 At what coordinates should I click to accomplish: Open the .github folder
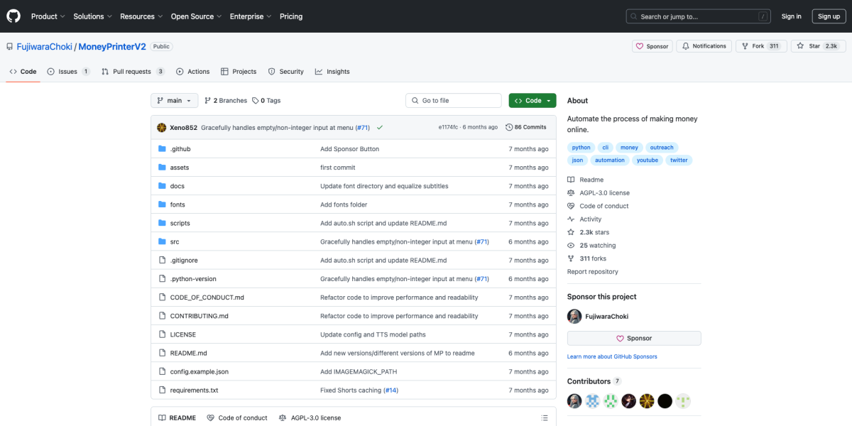180,149
